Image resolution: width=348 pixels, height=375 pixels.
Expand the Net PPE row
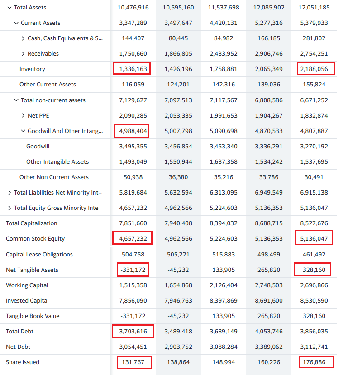[23, 116]
